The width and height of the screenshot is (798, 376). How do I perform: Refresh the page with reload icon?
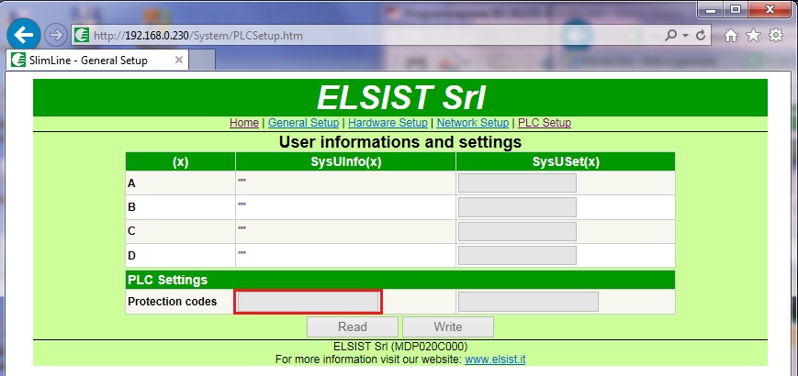coord(701,35)
